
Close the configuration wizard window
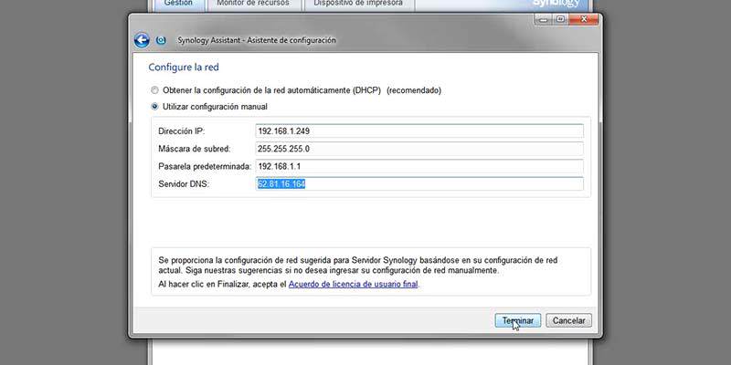[584, 19]
